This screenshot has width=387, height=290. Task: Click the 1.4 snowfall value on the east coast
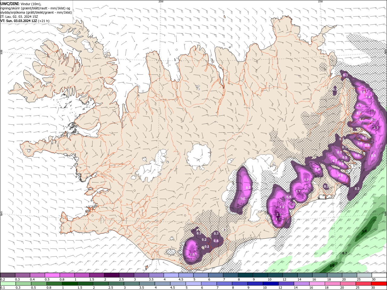point(368,97)
